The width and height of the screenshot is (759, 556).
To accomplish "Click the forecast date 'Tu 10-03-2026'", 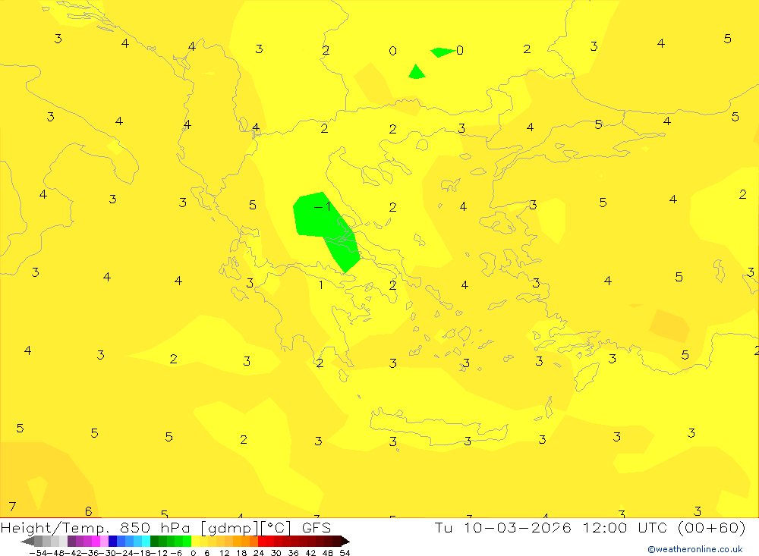I will pos(503,527).
